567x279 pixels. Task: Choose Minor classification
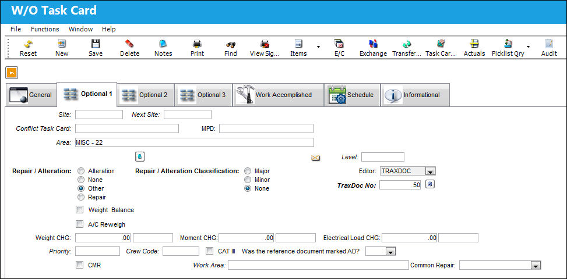point(248,180)
